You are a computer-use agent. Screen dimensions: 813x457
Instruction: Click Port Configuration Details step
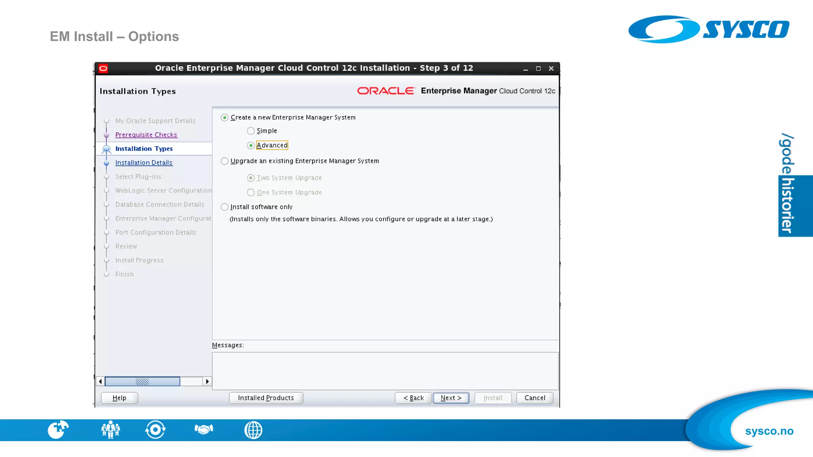(156, 232)
